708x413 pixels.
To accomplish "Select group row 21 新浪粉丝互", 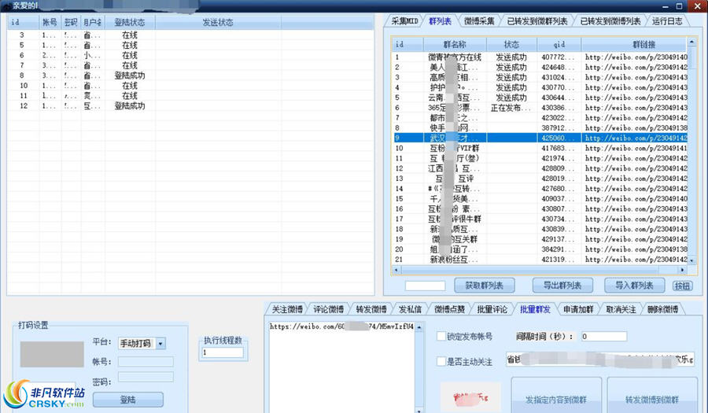I will [539, 260].
